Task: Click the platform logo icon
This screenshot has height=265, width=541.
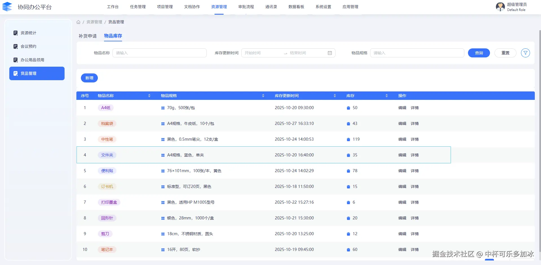Action: point(7,7)
